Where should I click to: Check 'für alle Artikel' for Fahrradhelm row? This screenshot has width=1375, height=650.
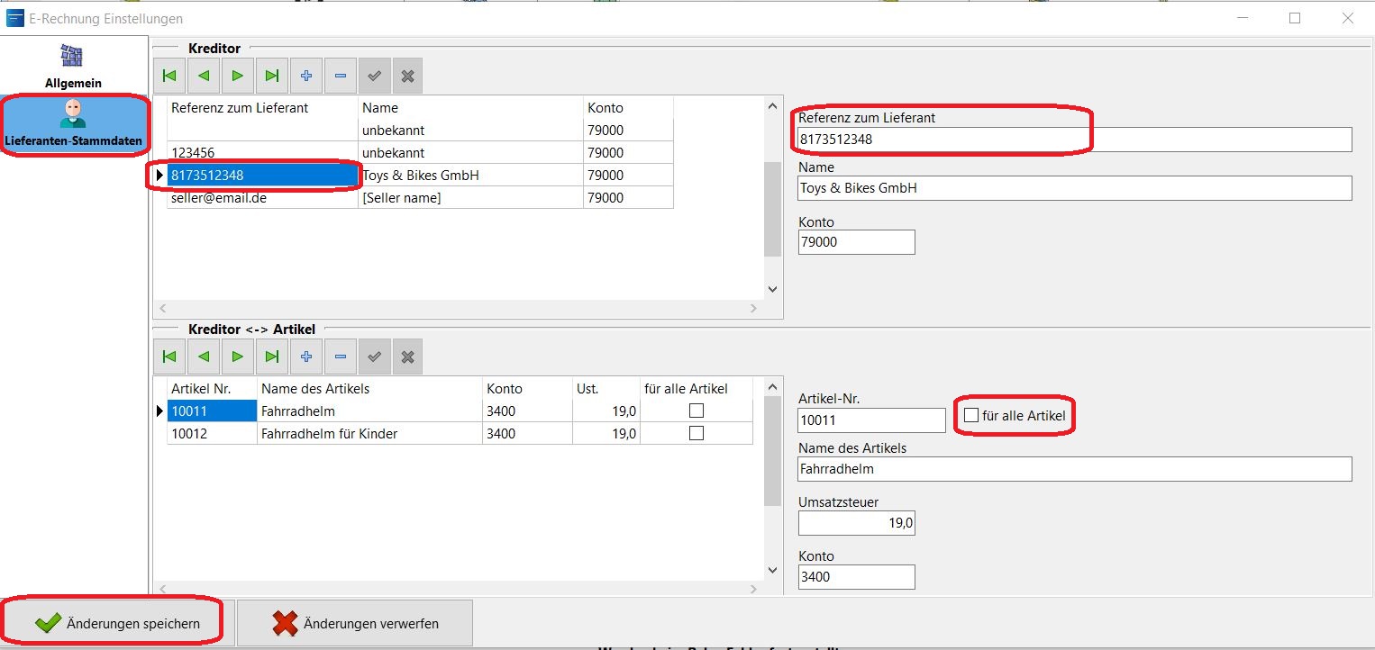[x=696, y=411]
